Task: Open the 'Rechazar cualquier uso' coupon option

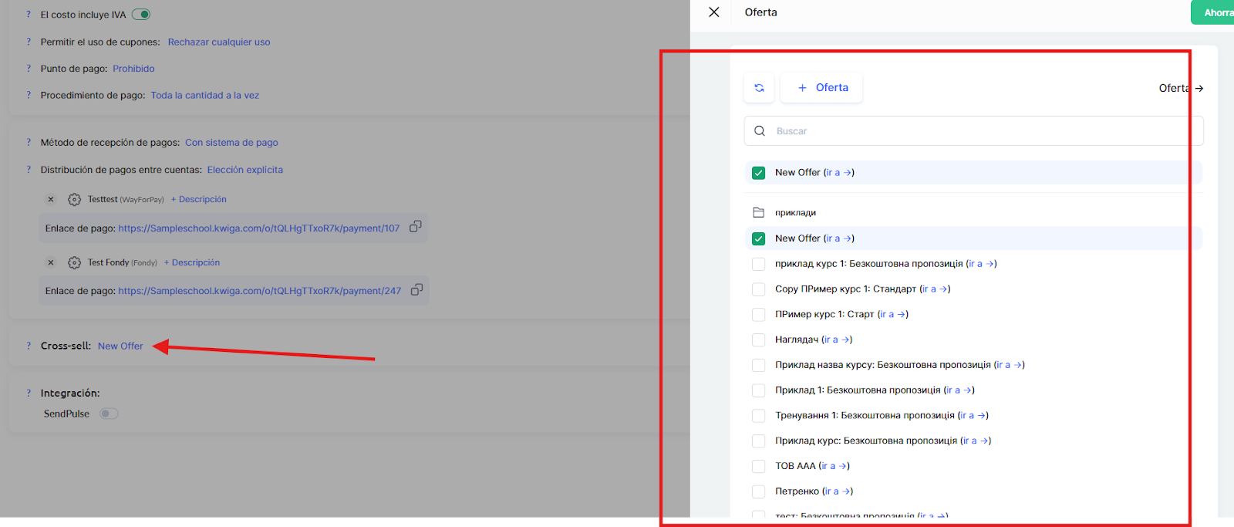Action: coord(219,42)
